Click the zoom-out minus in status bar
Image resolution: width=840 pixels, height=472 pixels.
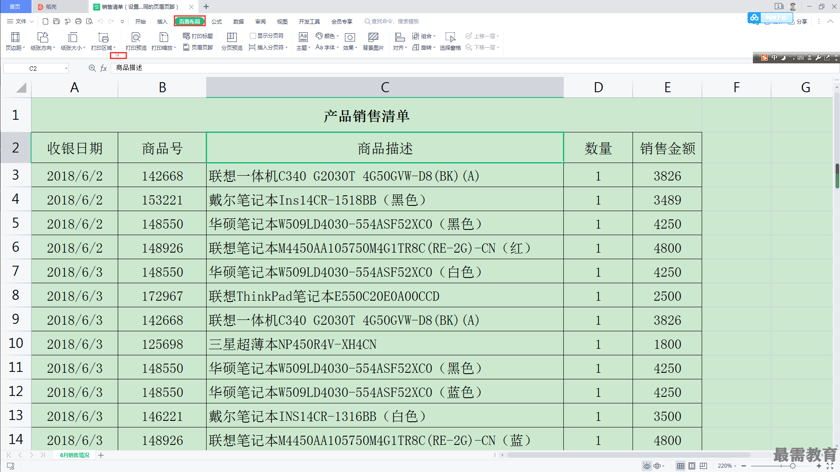coord(744,466)
